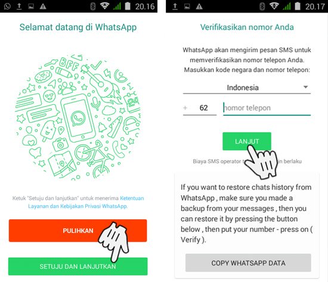The width and height of the screenshot is (328, 282).
Task: Tap the image notification icon on right phone
Action: tap(187, 7)
